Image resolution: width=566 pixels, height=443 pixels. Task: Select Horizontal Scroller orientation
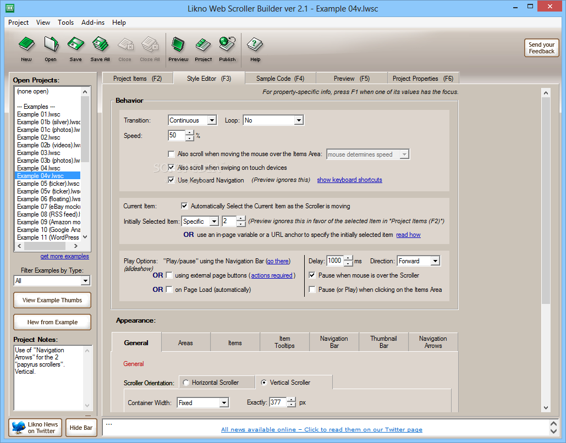186,383
